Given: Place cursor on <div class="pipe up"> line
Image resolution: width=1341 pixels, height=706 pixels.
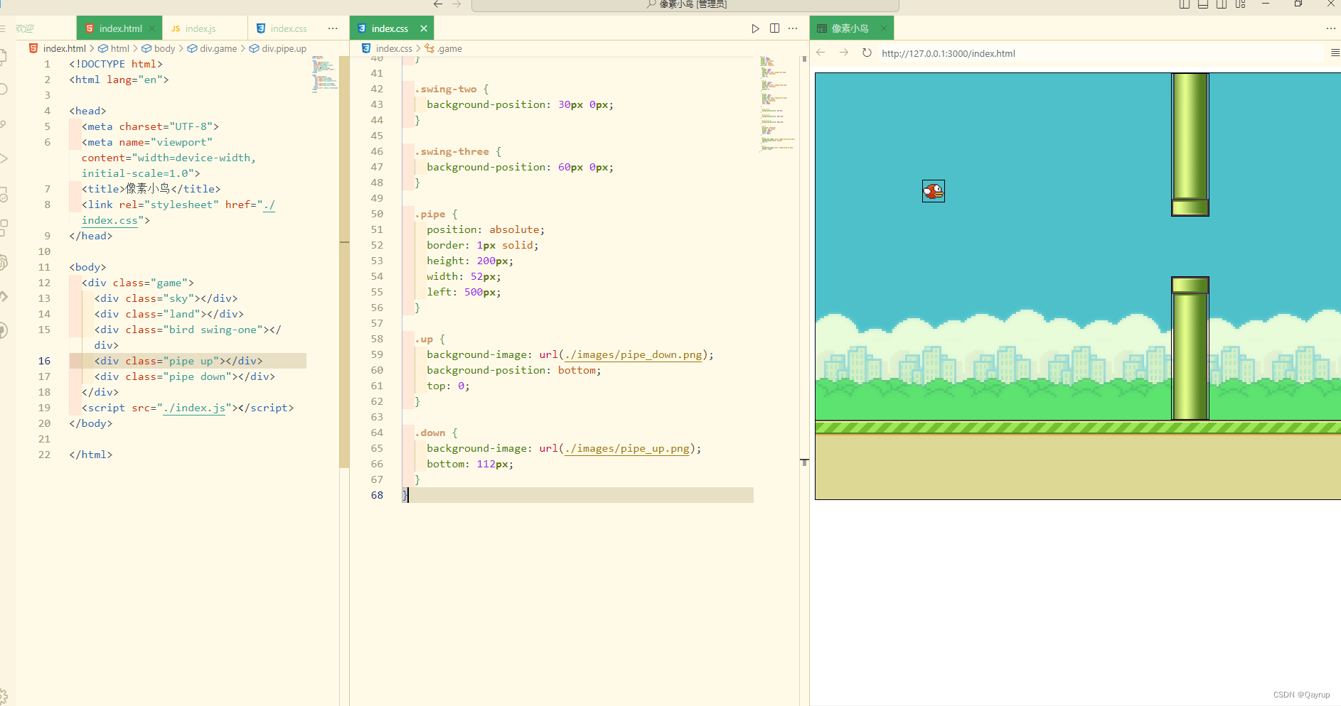Looking at the screenshot, I should [178, 361].
